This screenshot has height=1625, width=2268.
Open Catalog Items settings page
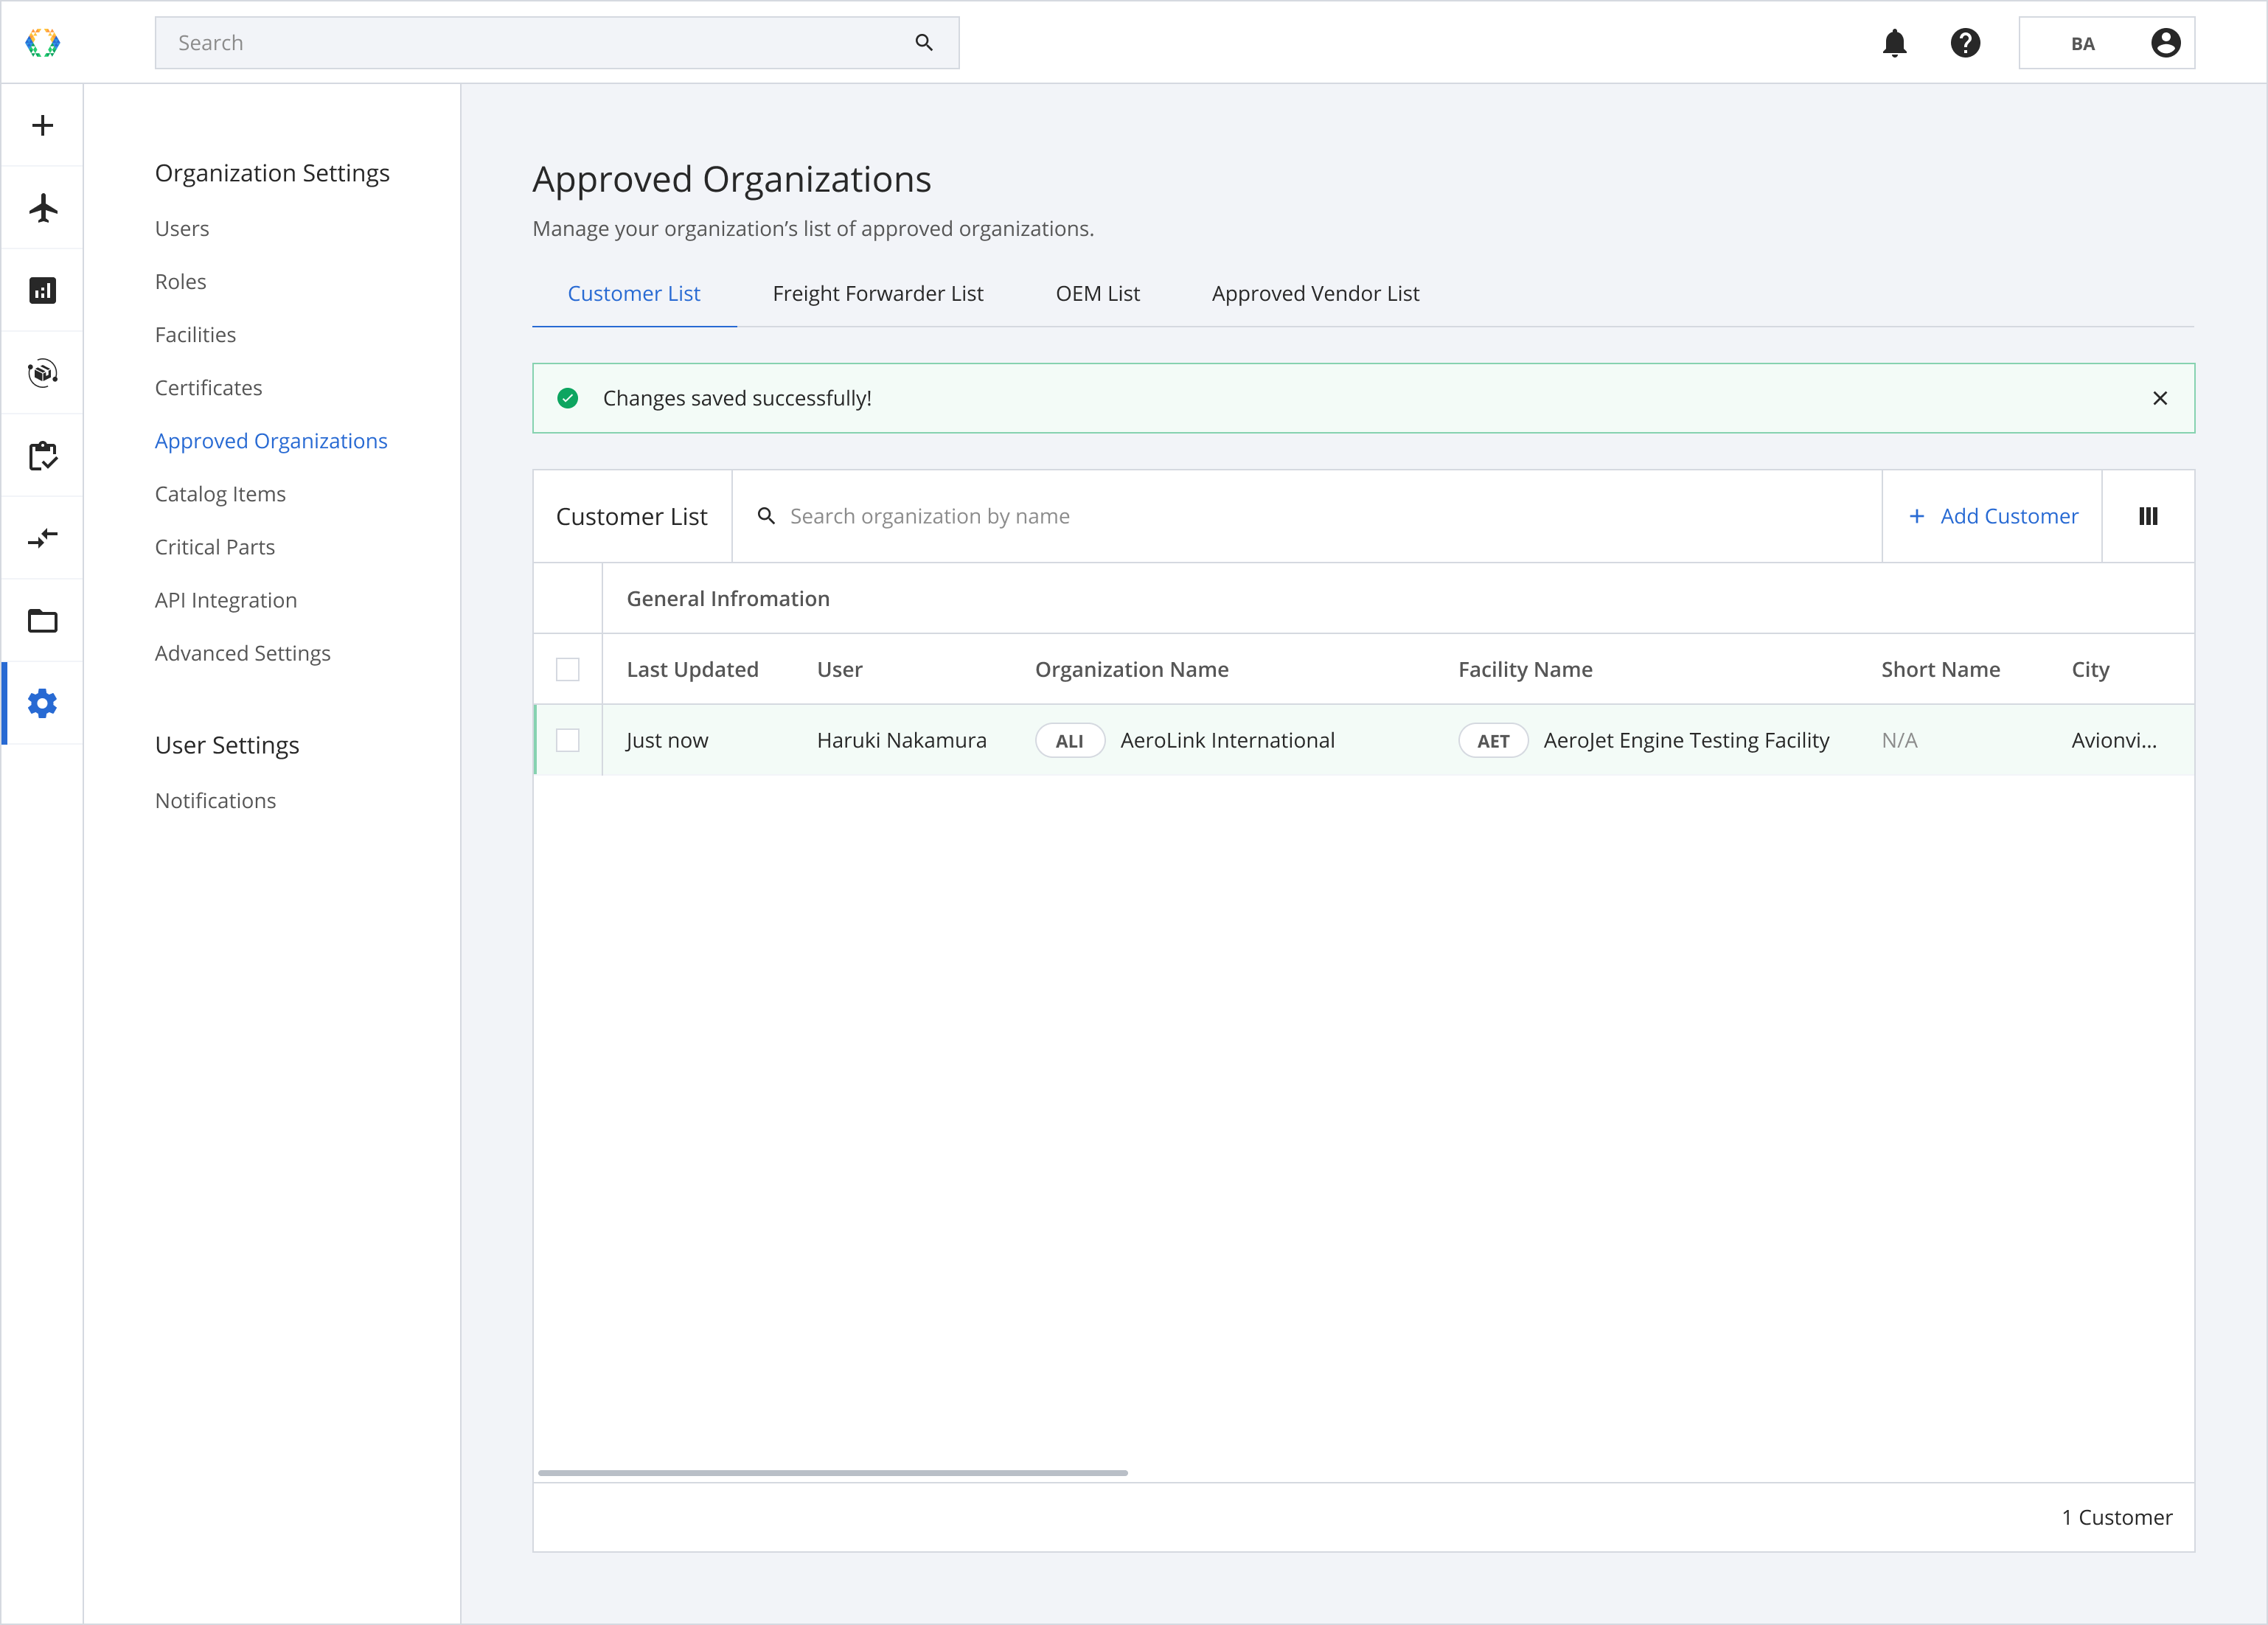[x=221, y=494]
